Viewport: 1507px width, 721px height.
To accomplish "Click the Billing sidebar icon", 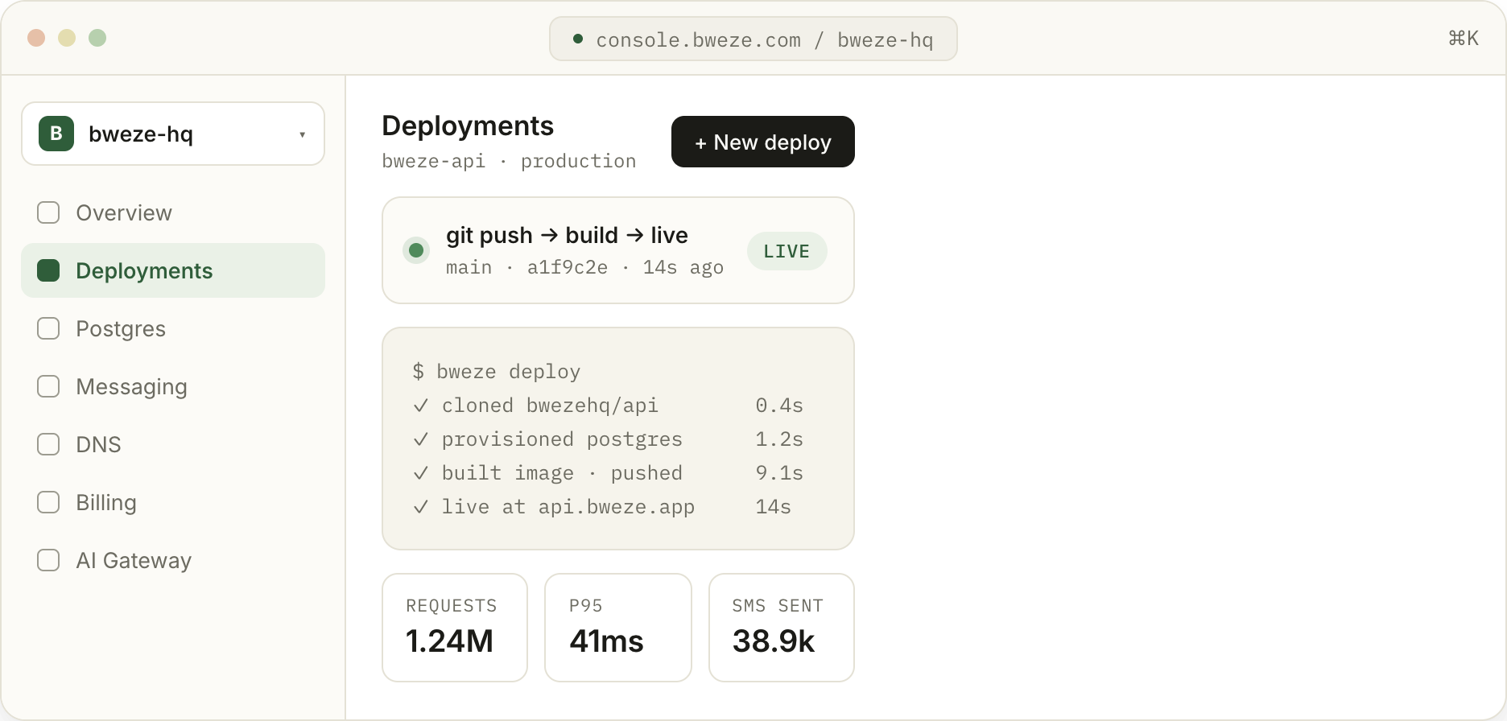I will coord(48,502).
